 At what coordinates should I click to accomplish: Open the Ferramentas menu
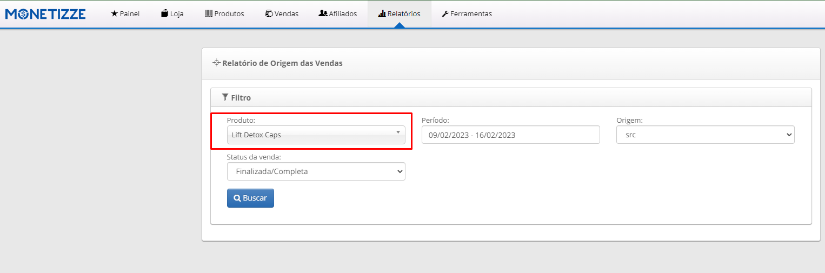(x=467, y=14)
